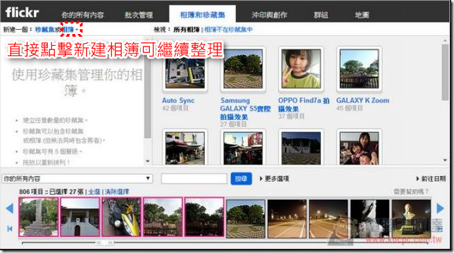The height and width of the screenshot is (253, 454).
Task: Open the 需要幫助嗎？ help link
Action: [x=411, y=191]
